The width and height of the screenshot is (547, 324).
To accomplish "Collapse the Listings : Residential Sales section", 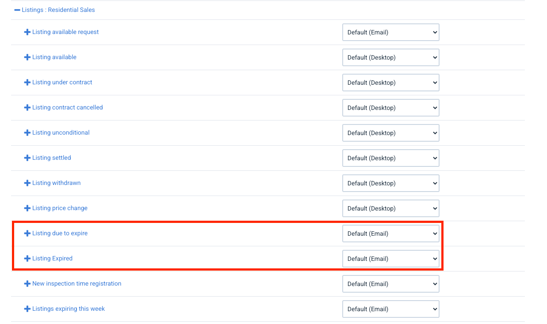I will 17,10.
